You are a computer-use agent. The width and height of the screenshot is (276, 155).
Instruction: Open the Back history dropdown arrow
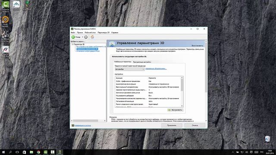(82, 37)
